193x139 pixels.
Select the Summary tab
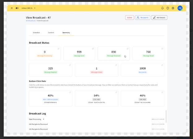pos(66,32)
